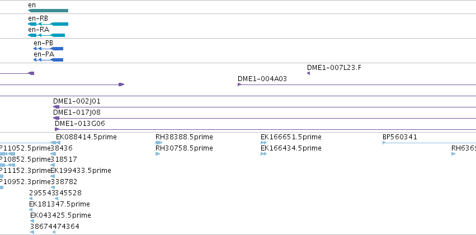The height and width of the screenshot is (235, 476).
Task: Select the DME1-017J08 label
Action: 77,112
